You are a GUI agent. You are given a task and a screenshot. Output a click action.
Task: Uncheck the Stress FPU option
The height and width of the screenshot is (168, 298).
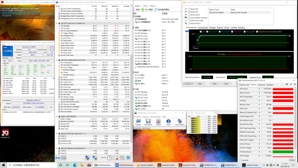tap(189, 12)
